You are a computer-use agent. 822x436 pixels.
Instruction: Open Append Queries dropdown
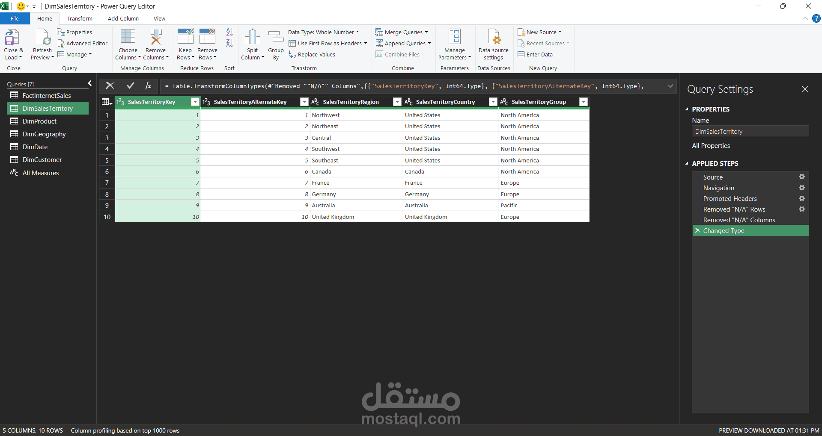pos(403,43)
